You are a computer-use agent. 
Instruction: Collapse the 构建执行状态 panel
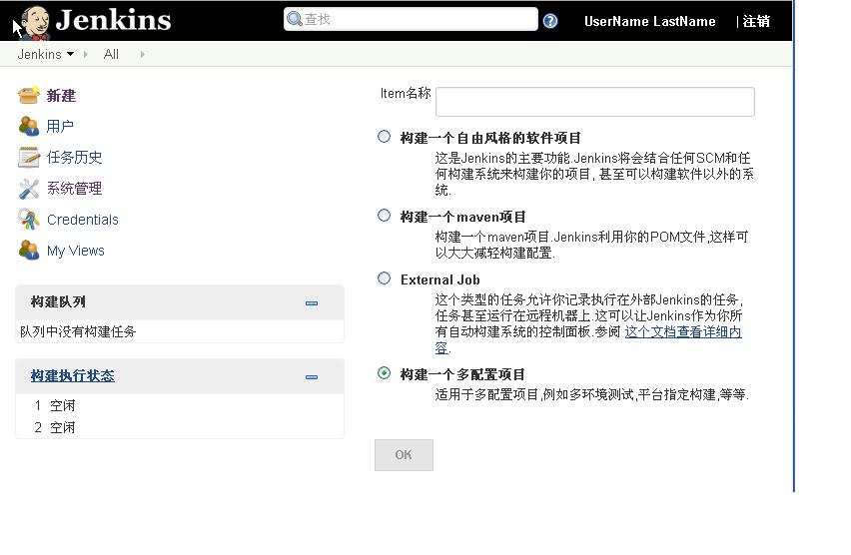pyautogui.click(x=312, y=376)
